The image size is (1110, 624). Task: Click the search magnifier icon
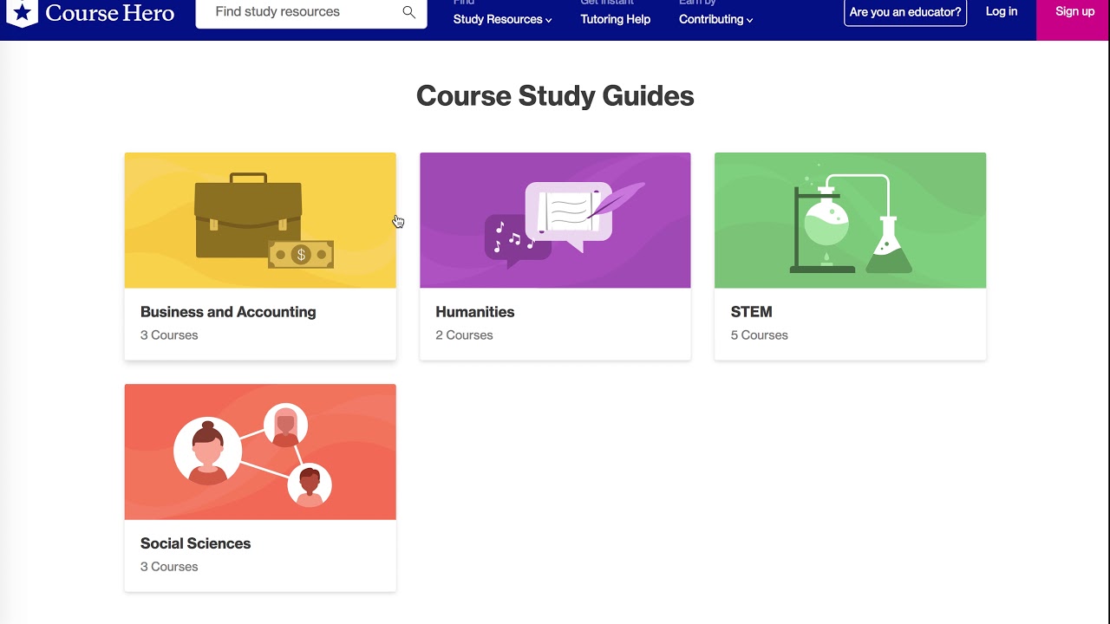coord(408,12)
